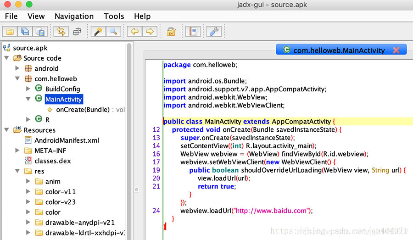Select the com.helloweb.MainActivity tab

[339, 50]
